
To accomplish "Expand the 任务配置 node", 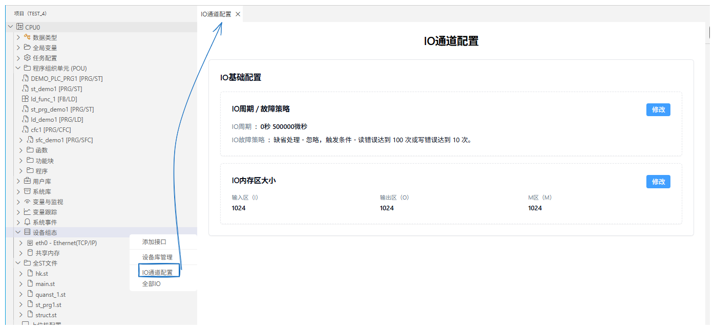I will click(18, 58).
